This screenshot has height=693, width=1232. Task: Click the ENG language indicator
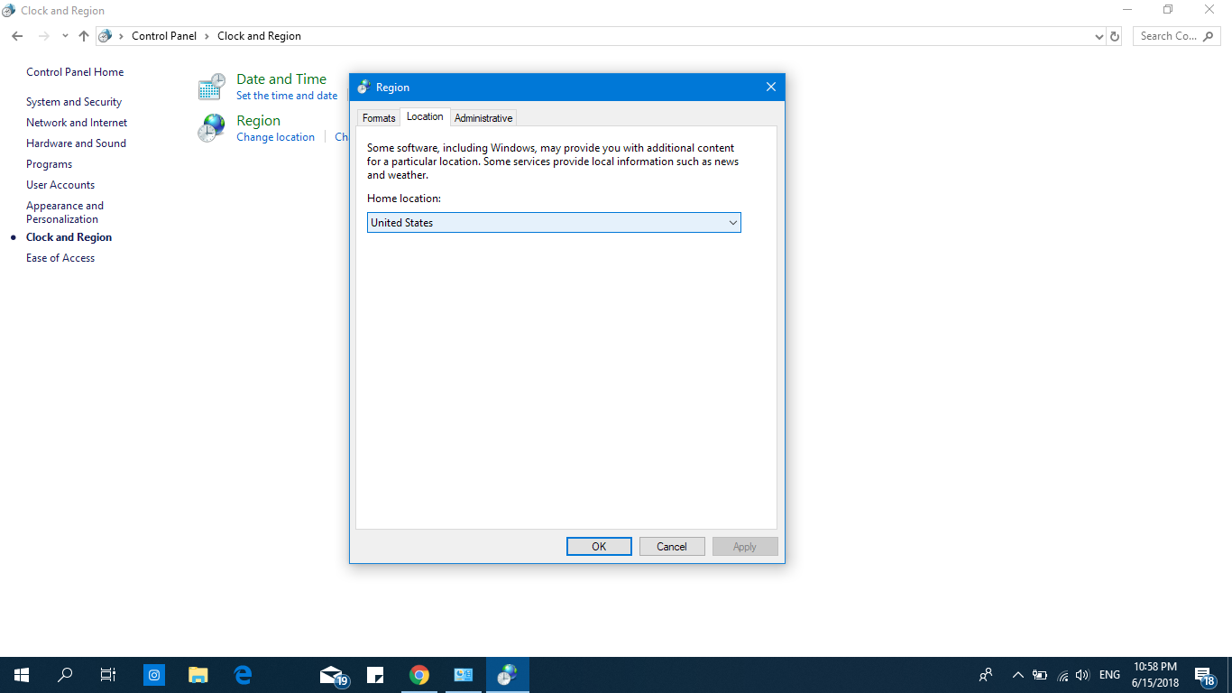point(1109,675)
